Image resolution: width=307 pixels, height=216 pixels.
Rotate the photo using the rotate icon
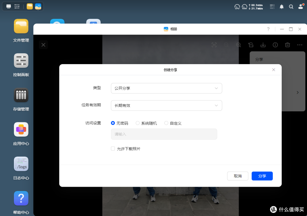coord(251,45)
